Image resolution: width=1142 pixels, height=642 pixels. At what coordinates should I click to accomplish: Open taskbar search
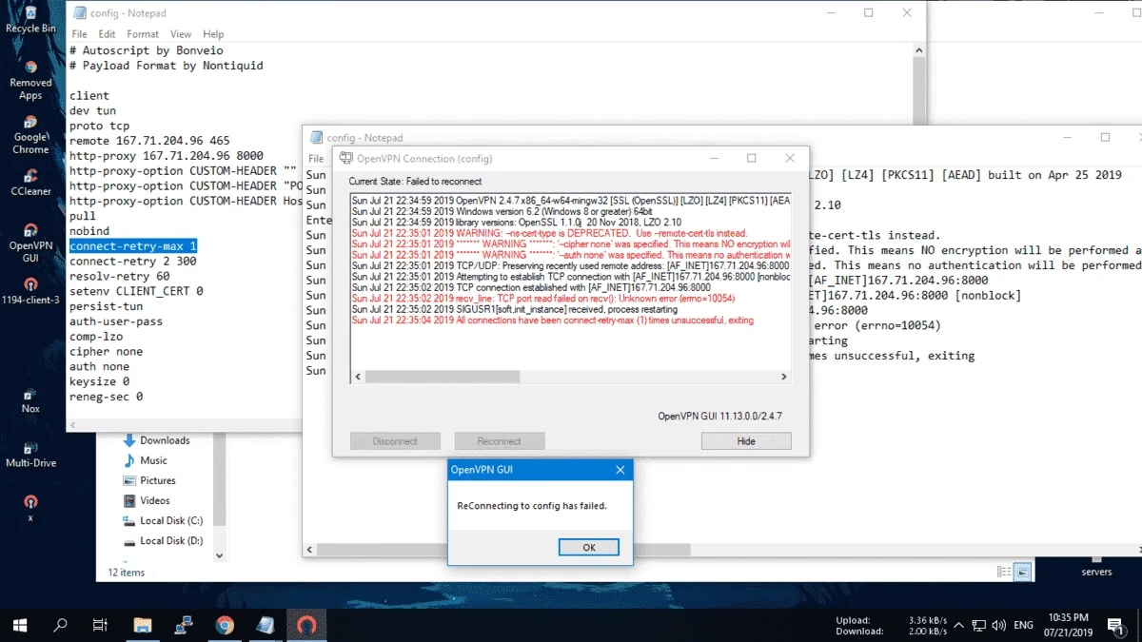click(x=60, y=625)
